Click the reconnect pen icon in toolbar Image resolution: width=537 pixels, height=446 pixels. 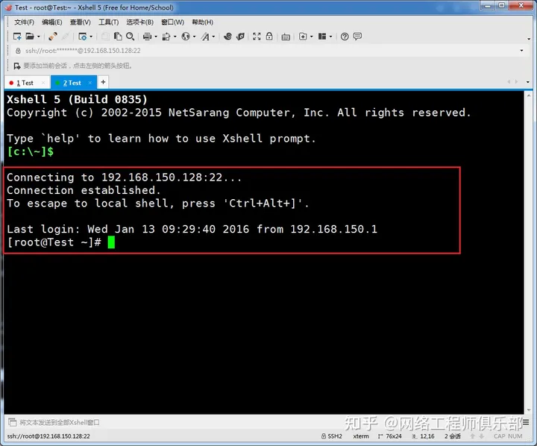click(53, 37)
